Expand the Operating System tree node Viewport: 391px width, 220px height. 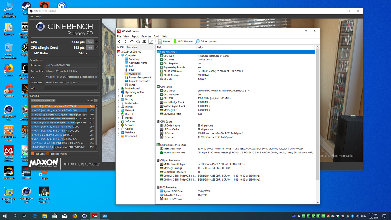pos(119,92)
